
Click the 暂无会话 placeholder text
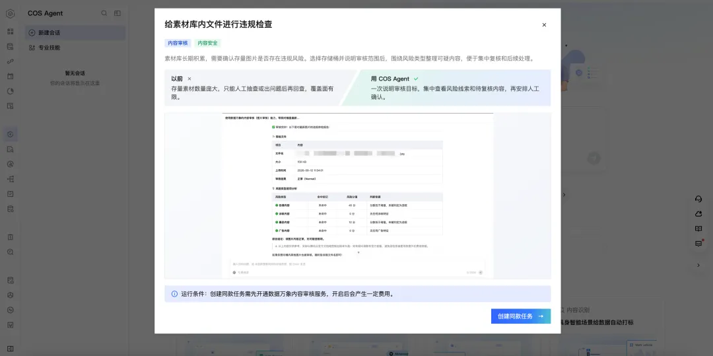click(75, 73)
